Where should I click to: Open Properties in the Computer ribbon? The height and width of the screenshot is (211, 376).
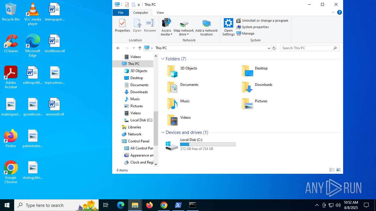coord(122,25)
